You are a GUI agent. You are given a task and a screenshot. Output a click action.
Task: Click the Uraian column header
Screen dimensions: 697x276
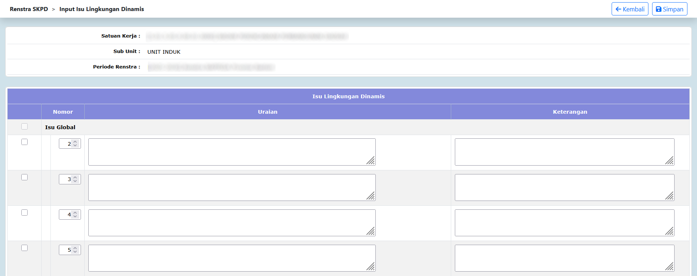click(268, 112)
